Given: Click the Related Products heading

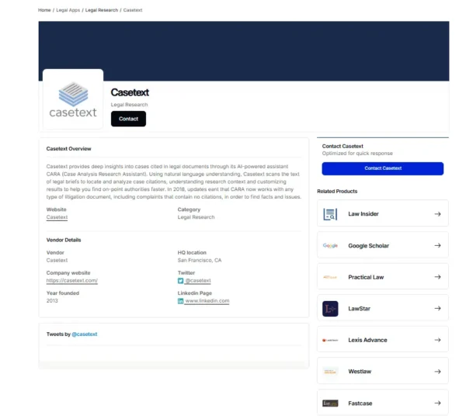Looking at the screenshot, I should (x=337, y=191).
